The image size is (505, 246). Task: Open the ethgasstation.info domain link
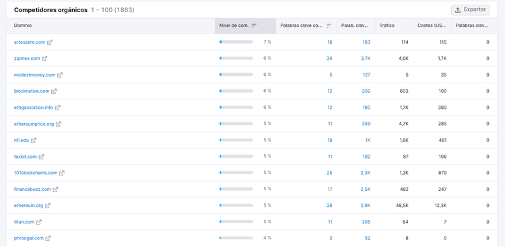pos(34,108)
